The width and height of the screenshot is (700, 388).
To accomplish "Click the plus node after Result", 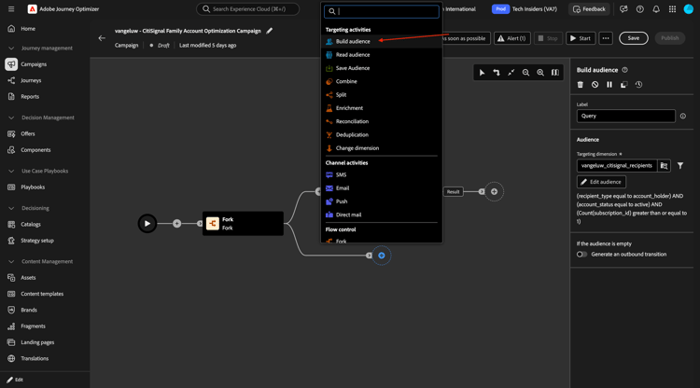I will (x=494, y=192).
